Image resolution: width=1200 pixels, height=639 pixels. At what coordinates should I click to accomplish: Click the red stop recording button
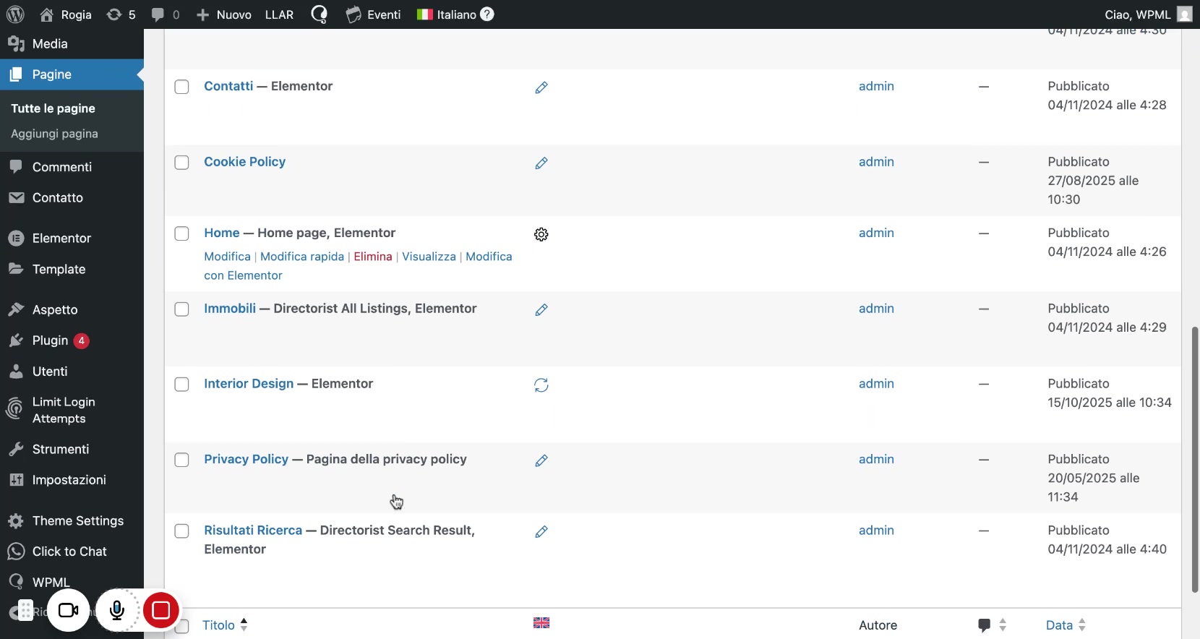coord(161,611)
